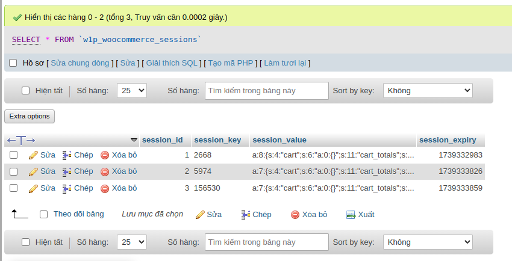This screenshot has height=261, width=512.
Task: Click the bottom Sửa pencil icon for selected rows
Action: pyautogui.click(x=200, y=215)
